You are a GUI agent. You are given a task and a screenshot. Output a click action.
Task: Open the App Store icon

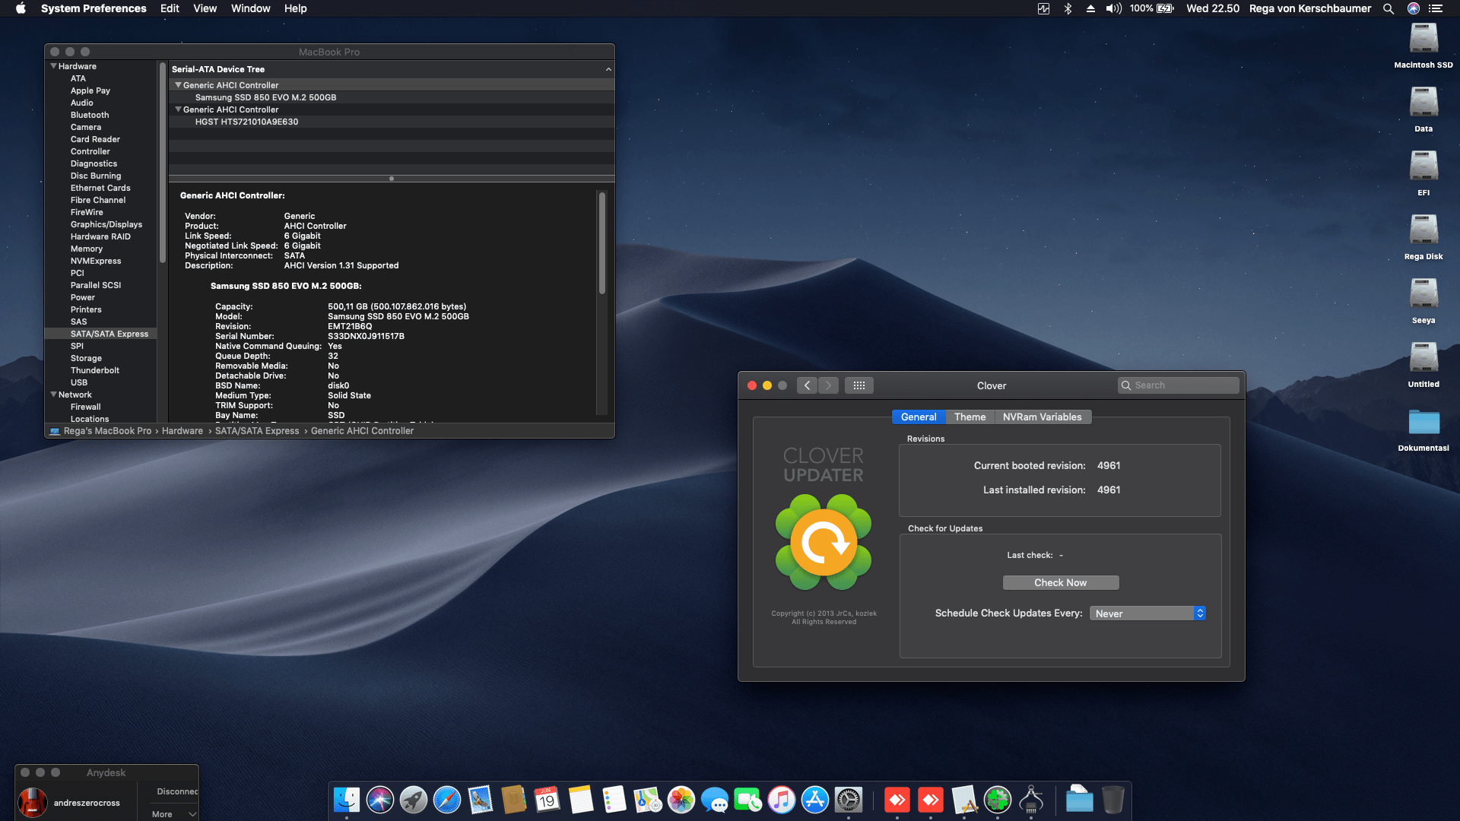point(814,800)
